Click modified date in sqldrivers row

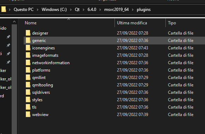(133, 92)
